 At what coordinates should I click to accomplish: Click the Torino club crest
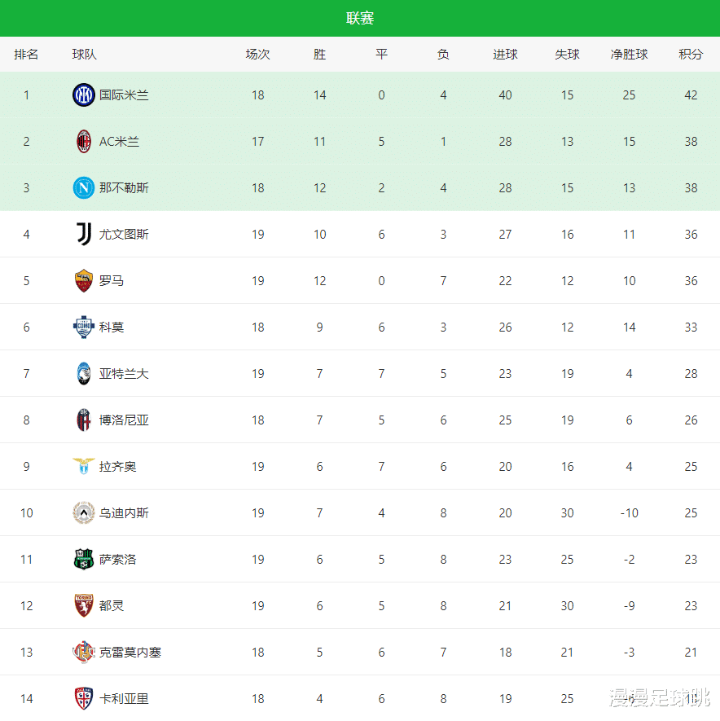[x=83, y=606]
